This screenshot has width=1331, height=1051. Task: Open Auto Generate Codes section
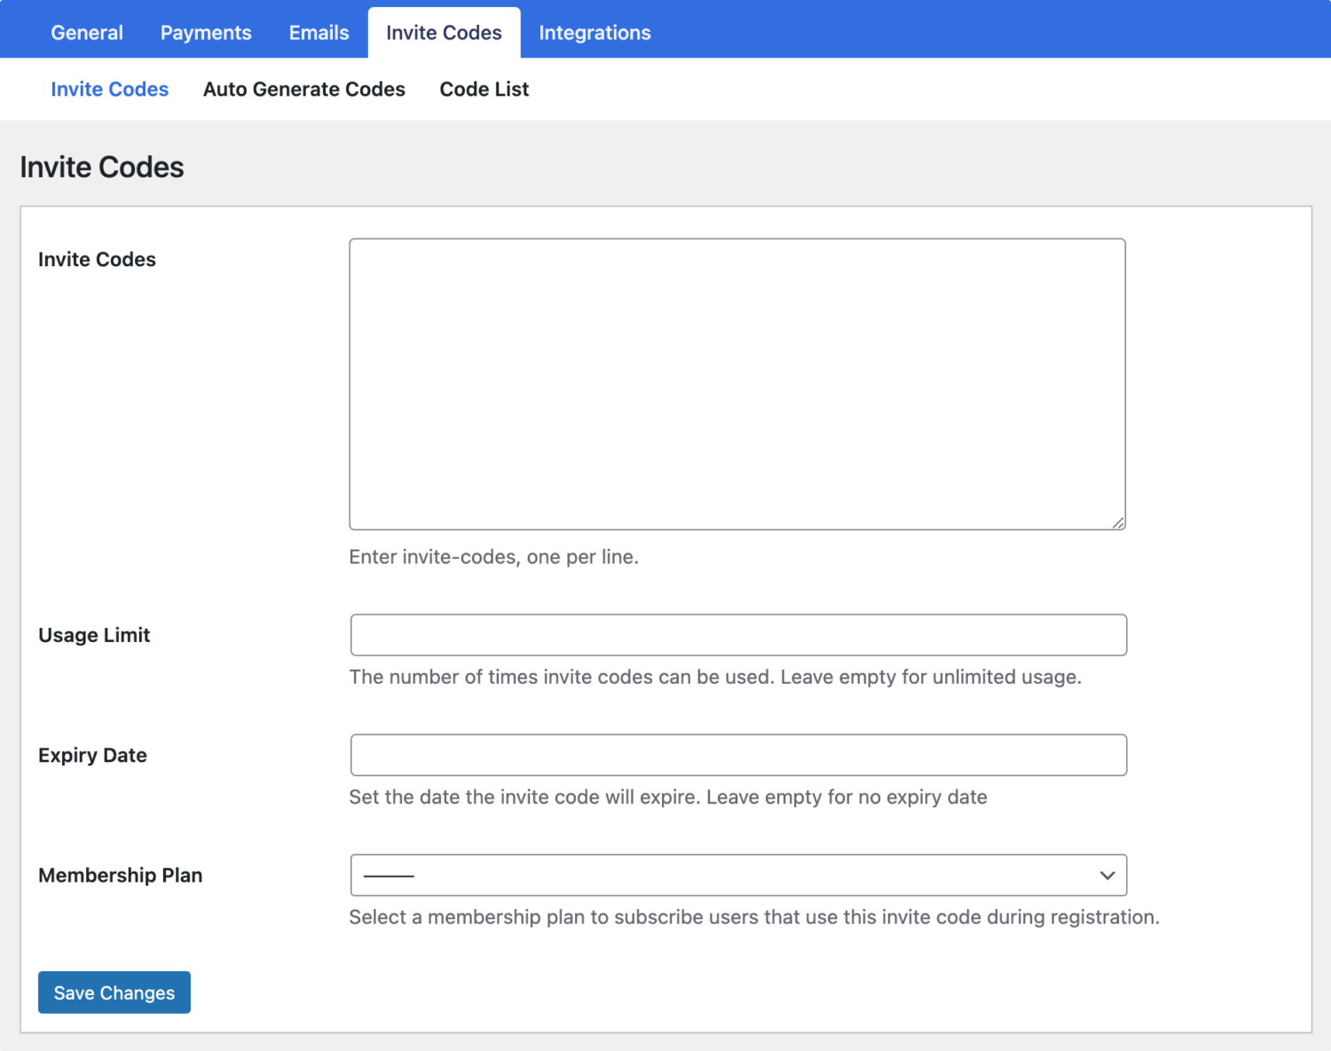pyautogui.click(x=304, y=89)
